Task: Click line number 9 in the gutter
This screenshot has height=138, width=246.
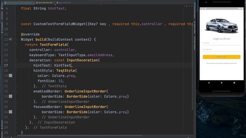Action: 7,24
